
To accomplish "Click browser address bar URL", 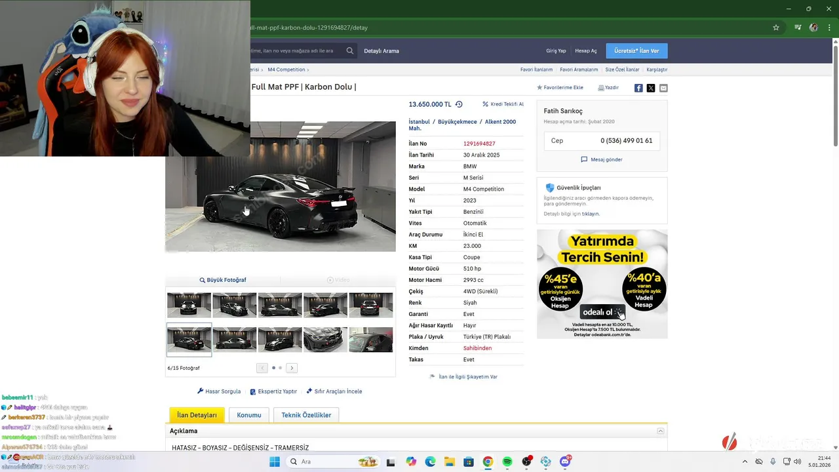I will [x=308, y=28].
